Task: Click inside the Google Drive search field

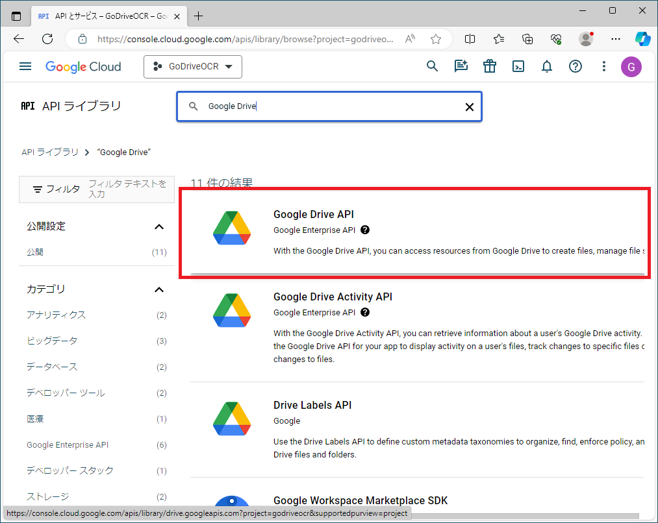Action: point(329,106)
